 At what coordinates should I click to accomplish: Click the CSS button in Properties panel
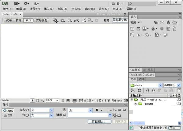(8, 115)
